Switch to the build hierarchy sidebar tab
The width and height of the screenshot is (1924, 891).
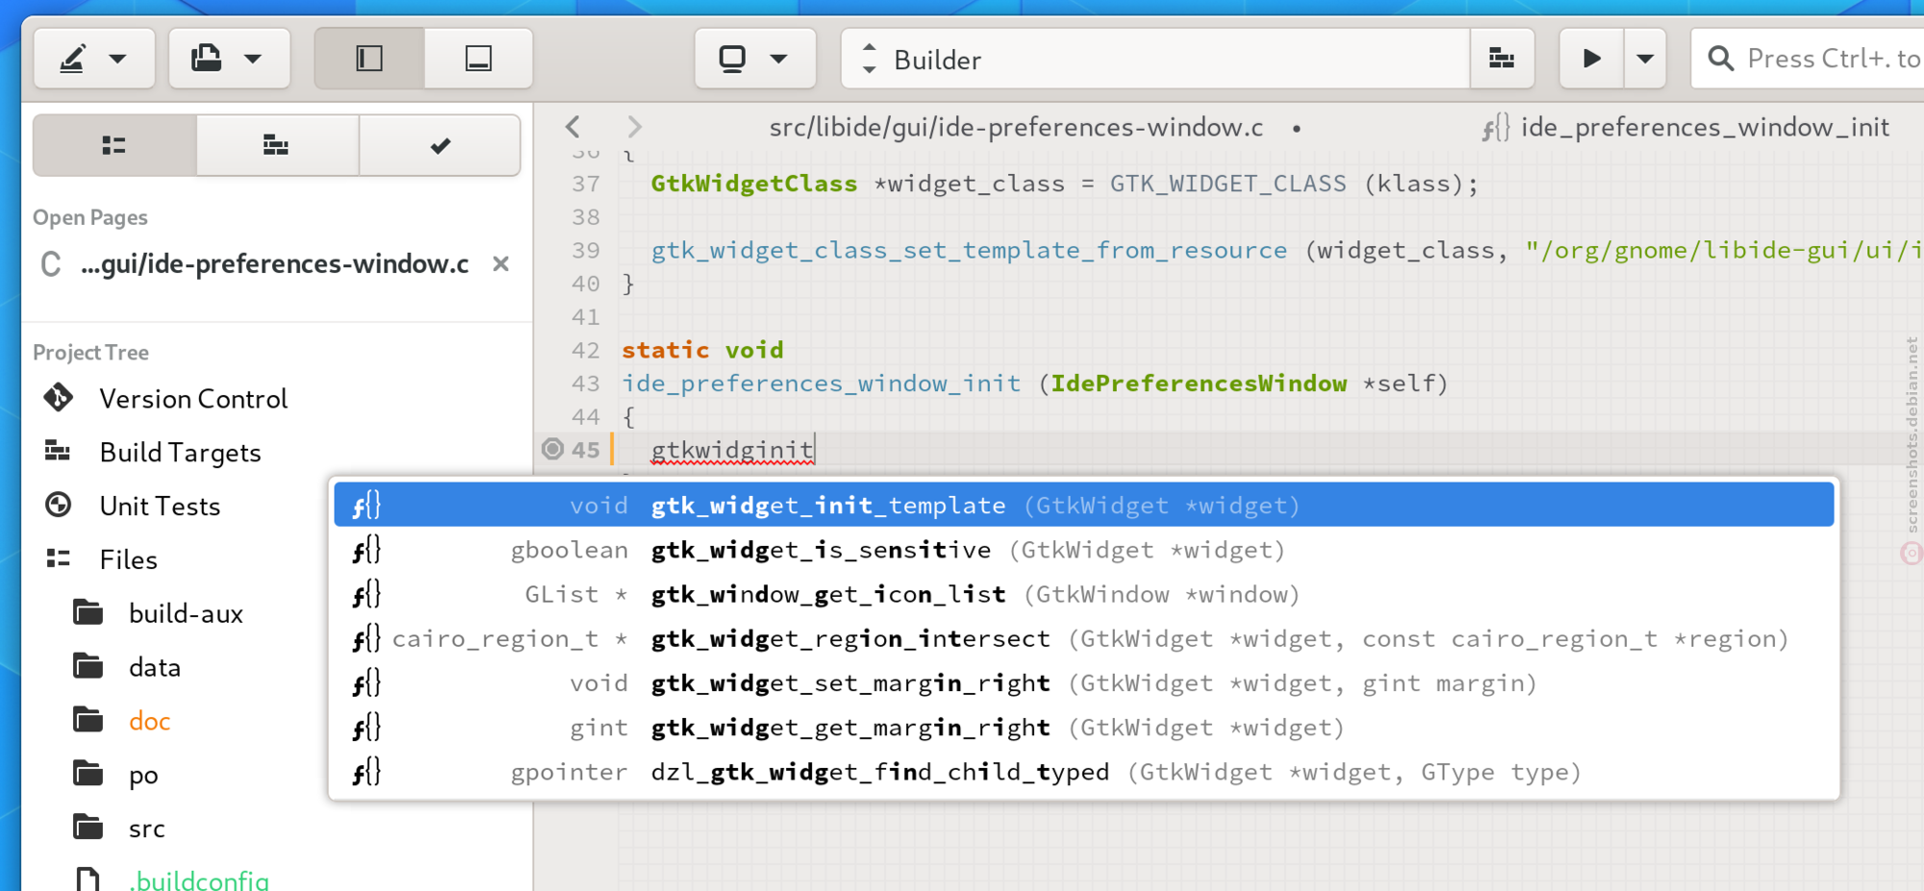[x=277, y=145]
